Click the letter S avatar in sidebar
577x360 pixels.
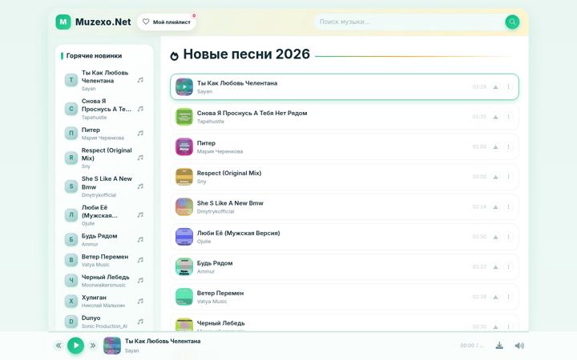[71, 186]
